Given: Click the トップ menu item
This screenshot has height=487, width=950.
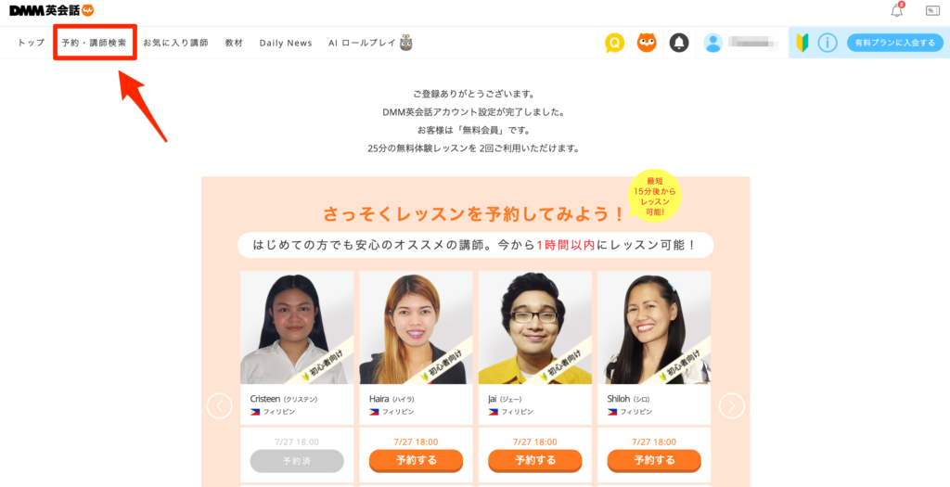Looking at the screenshot, I should click(32, 43).
